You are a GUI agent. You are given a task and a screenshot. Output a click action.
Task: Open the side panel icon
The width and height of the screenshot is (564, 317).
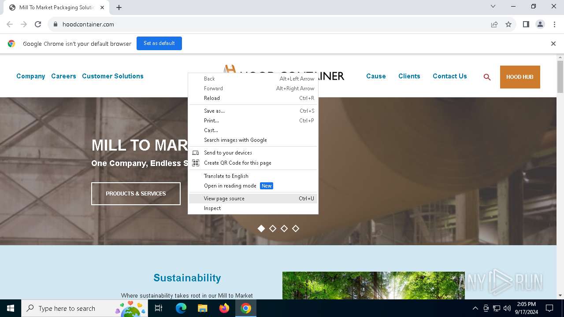[526, 24]
